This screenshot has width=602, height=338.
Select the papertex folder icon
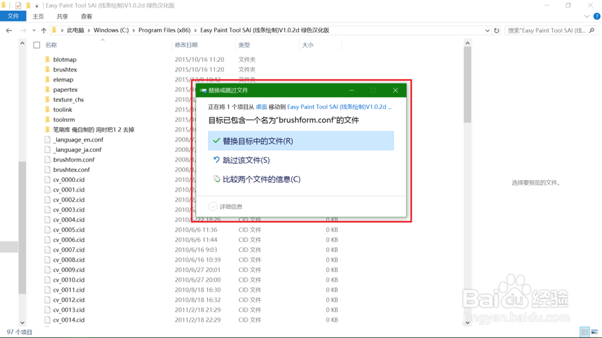coord(47,89)
